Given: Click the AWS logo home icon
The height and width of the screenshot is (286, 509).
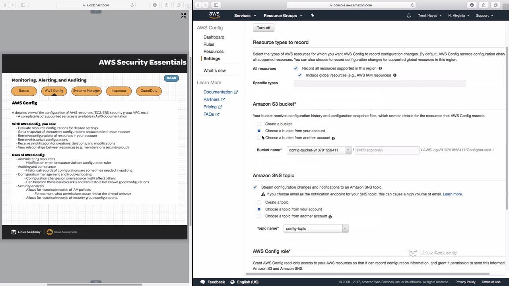Looking at the screenshot, I should (214, 15).
